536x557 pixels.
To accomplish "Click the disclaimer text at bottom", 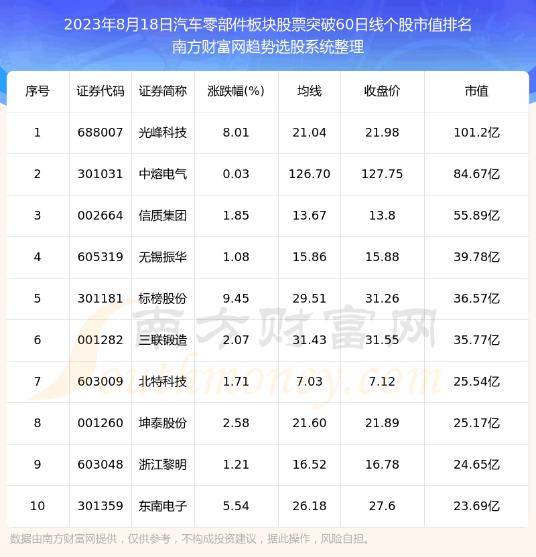I will 190,539.
